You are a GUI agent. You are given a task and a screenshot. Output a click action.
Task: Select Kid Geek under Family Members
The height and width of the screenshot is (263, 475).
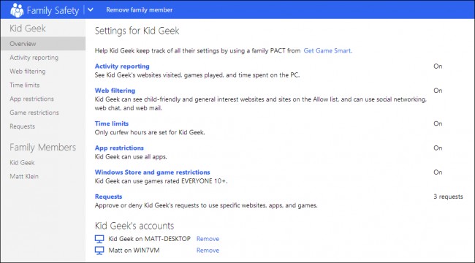coord(22,162)
